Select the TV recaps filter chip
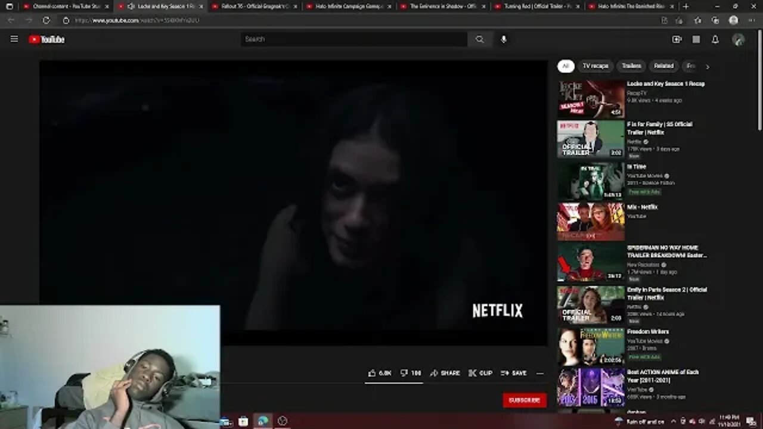Screen dimensions: 763x429 595,66
